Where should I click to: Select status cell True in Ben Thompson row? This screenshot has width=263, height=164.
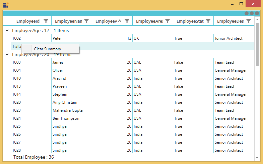(193, 118)
